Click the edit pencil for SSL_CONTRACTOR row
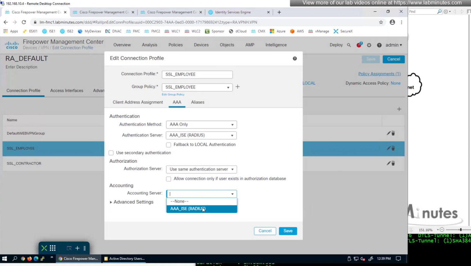 click(389, 163)
